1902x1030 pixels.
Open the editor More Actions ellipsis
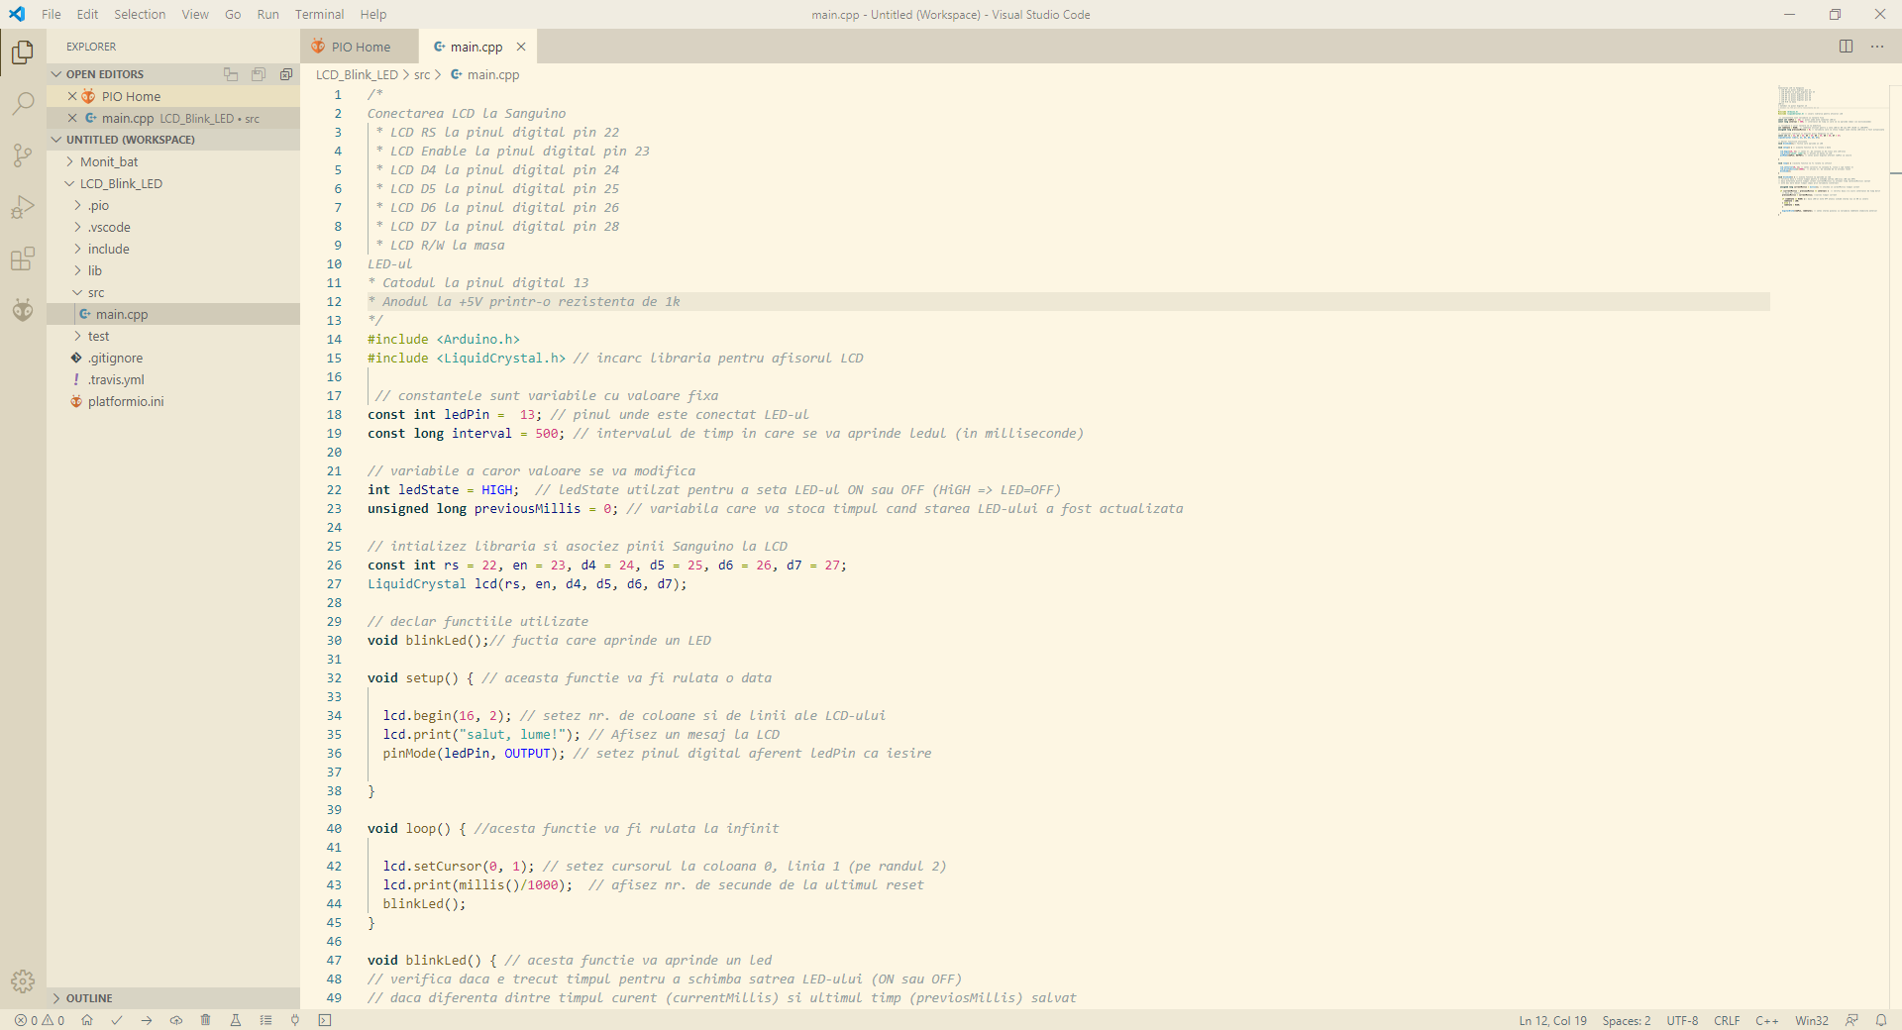(1877, 47)
